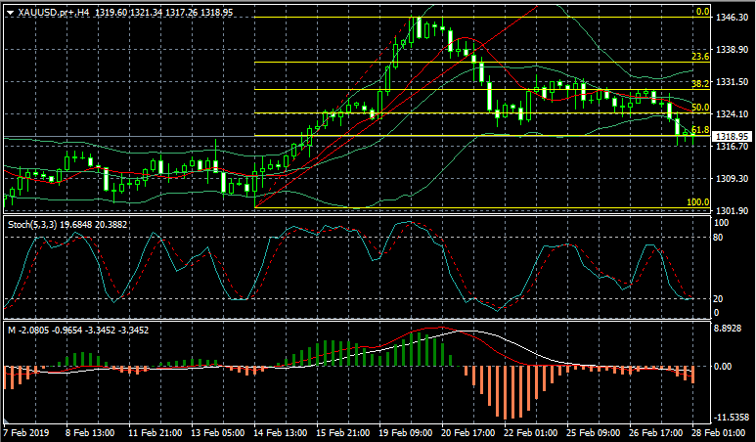Click the M -2.0805 MACD indicator label

(x=78, y=331)
